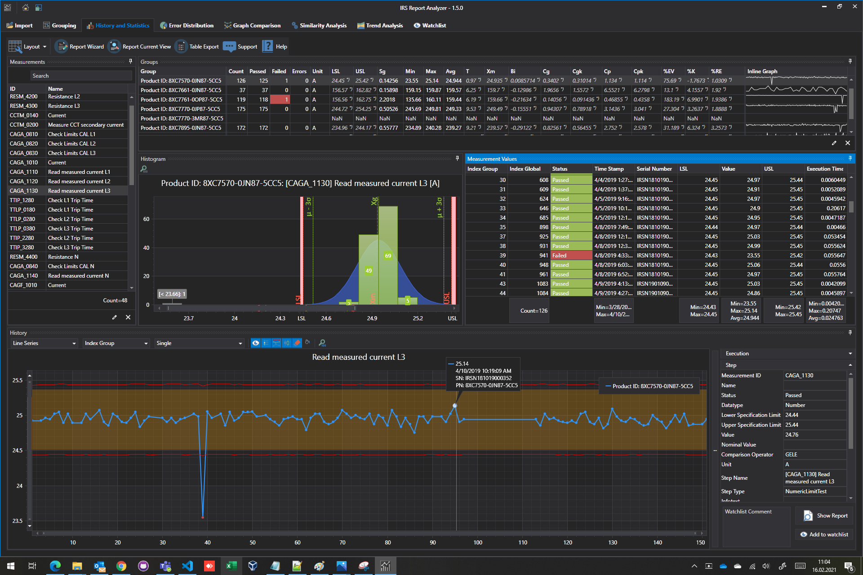Open the Single mode dropdown

tap(199, 343)
